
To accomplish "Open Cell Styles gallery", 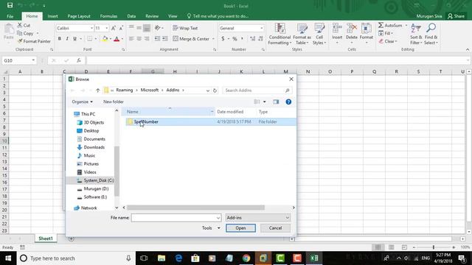I will tap(319, 34).
